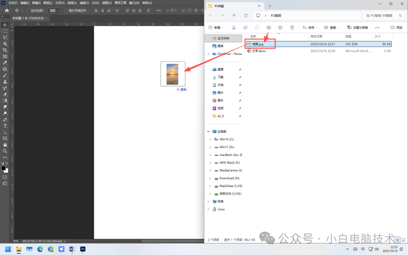Screen dimensions: 408x255
Task: Open the Edit Toolbar three-dots tool
Action: (x=5, y=157)
